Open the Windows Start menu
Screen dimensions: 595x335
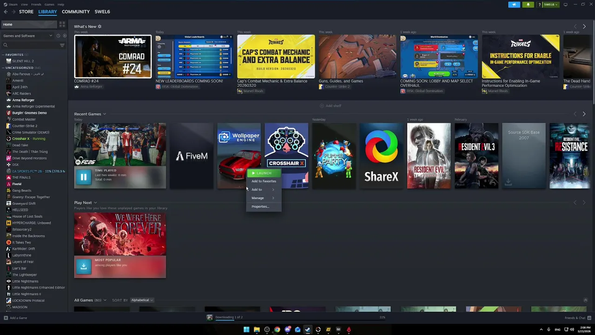tap(246, 329)
